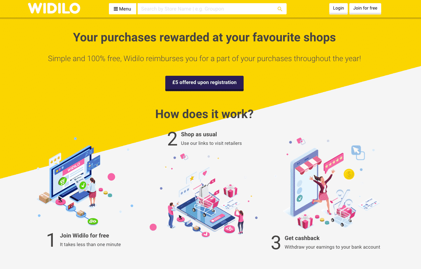Click the red gift box icon
This screenshot has width=421, height=269.
[230, 191]
